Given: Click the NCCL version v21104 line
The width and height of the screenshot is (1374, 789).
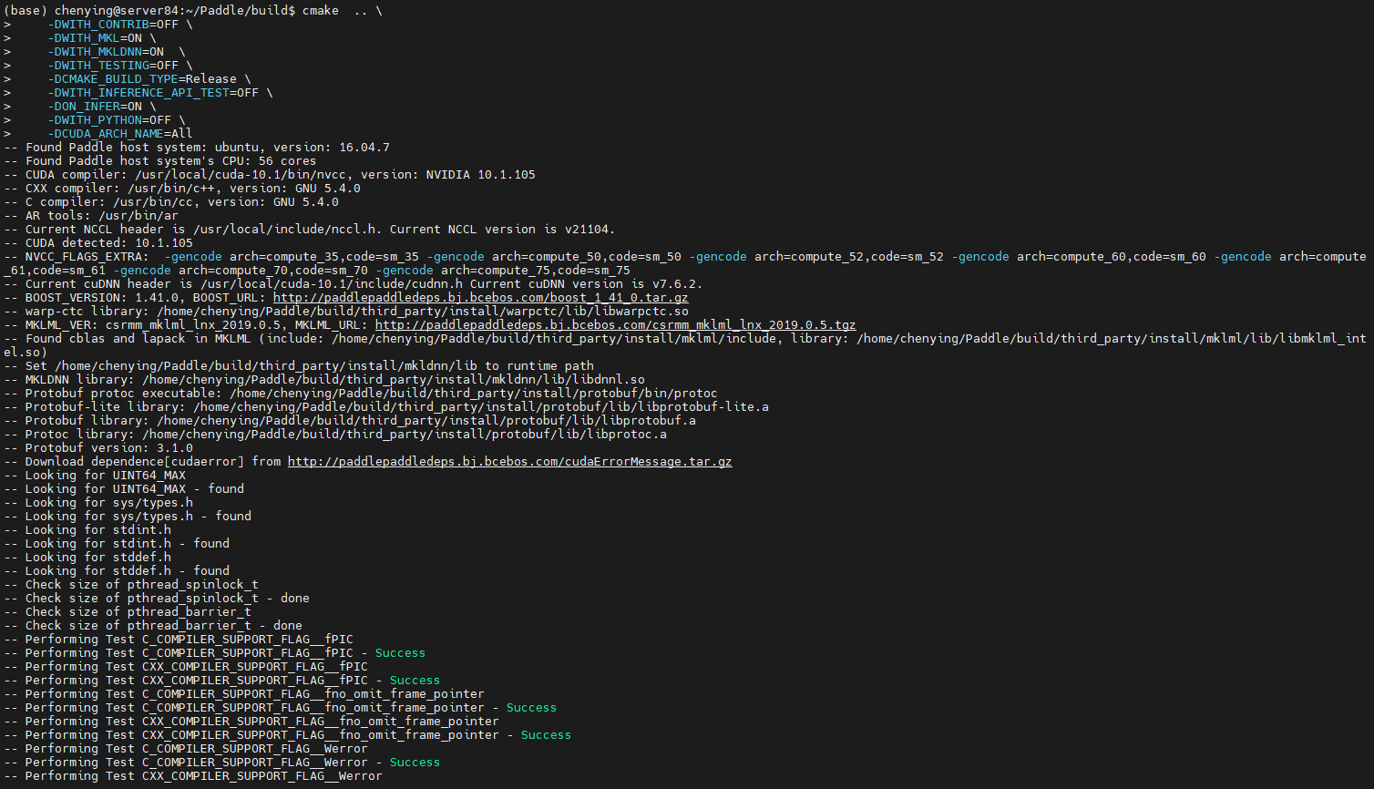Looking at the screenshot, I should click(310, 230).
